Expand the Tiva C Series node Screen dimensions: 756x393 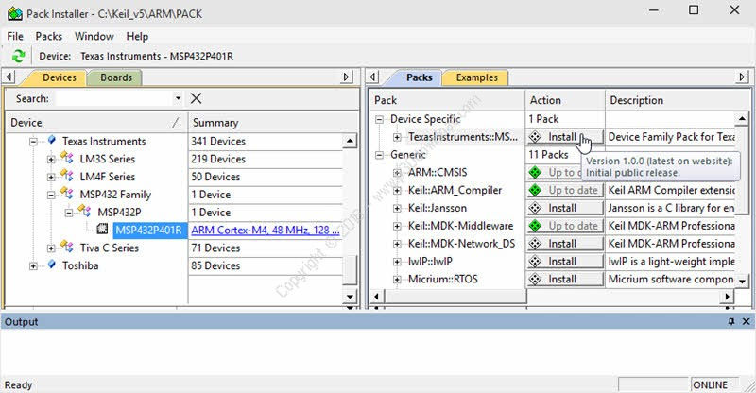[51, 248]
